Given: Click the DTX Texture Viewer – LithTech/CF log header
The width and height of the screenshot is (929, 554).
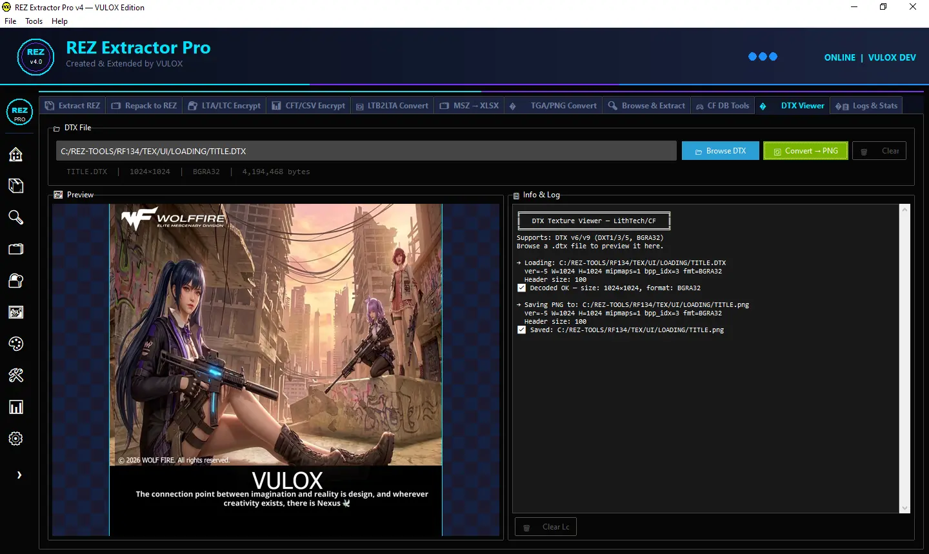Looking at the screenshot, I should pos(594,221).
